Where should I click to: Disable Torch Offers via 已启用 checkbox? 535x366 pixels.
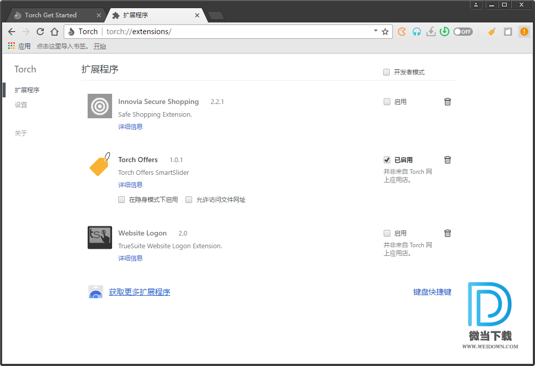click(387, 160)
